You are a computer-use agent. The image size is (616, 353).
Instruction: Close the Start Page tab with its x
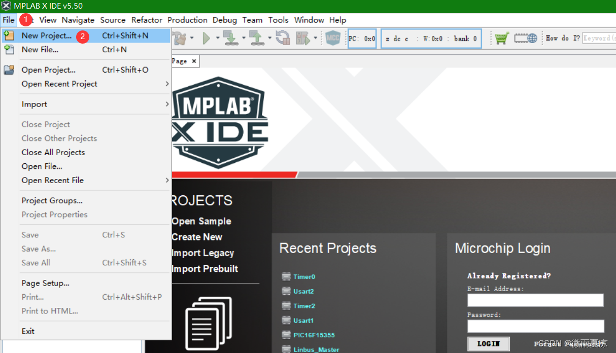(194, 61)
